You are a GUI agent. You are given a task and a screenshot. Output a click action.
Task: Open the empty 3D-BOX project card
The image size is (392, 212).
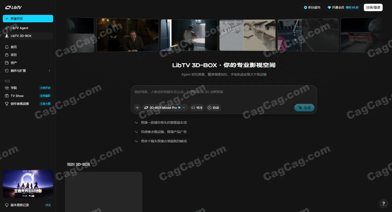click(x=104, y=192)
